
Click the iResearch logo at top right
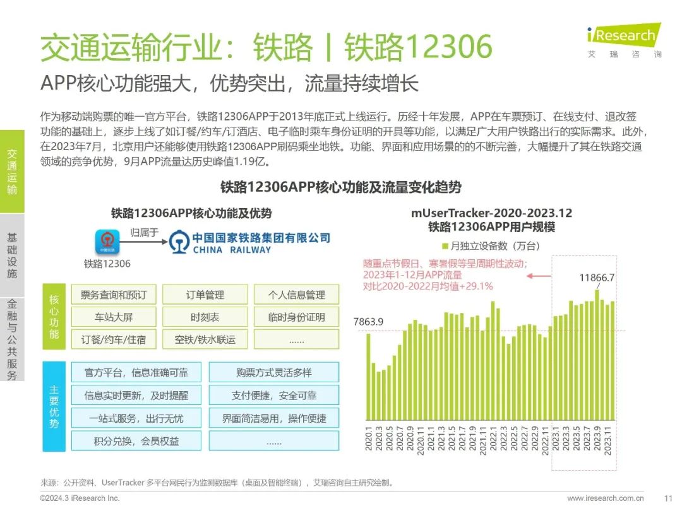[624, 40]
